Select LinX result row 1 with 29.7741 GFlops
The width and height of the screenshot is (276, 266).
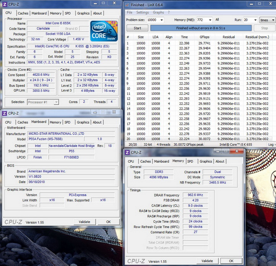pos(199,43)
